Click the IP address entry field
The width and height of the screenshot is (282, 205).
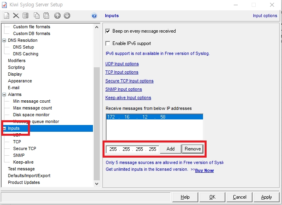click(133, 149)
